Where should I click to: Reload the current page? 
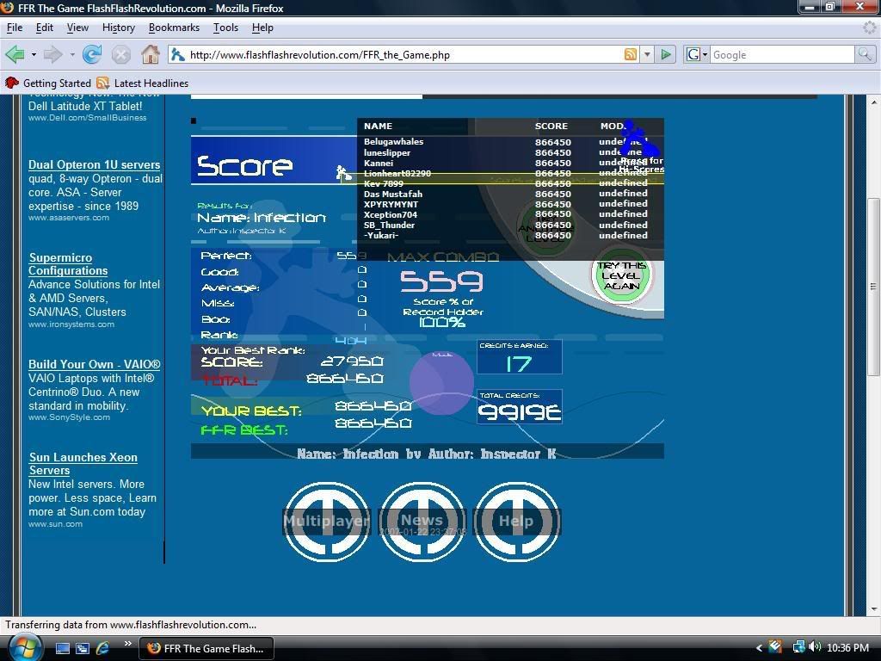92,54
